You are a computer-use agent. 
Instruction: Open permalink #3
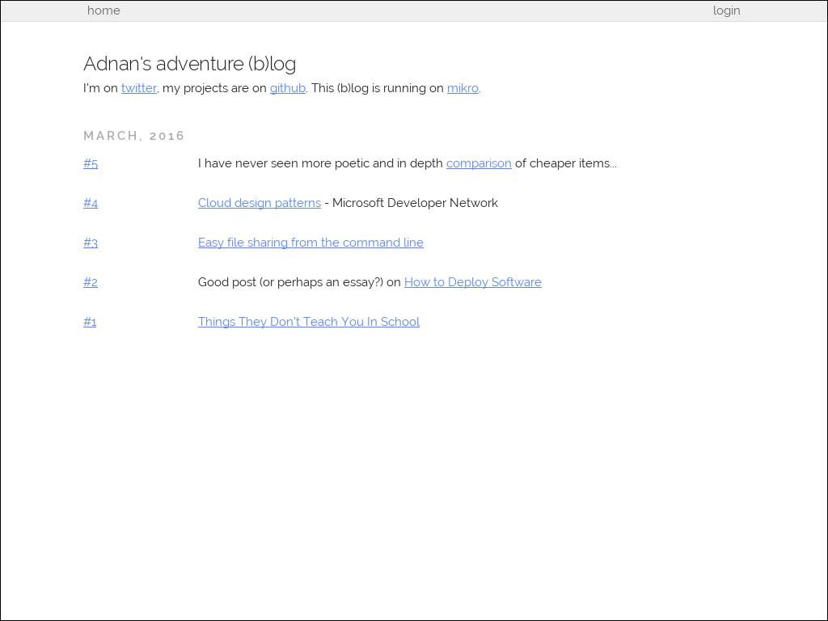(90, 243)
